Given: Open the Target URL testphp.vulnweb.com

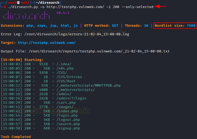Looking at the screenshot, I should [x=47, y=43].
